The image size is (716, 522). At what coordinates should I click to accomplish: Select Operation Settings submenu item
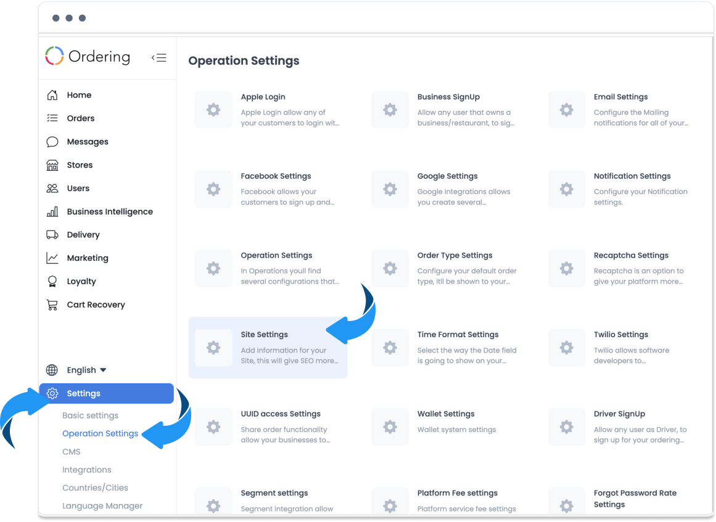(x=100, y=433)
